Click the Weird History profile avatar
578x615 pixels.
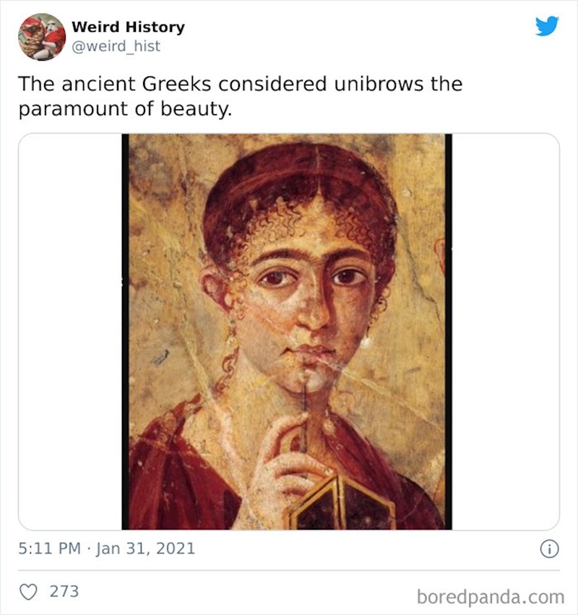[x=41, y=37]
